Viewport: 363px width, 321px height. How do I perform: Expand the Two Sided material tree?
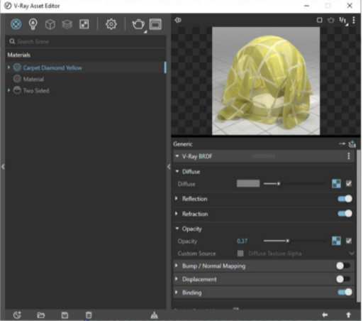coord(9,90)
